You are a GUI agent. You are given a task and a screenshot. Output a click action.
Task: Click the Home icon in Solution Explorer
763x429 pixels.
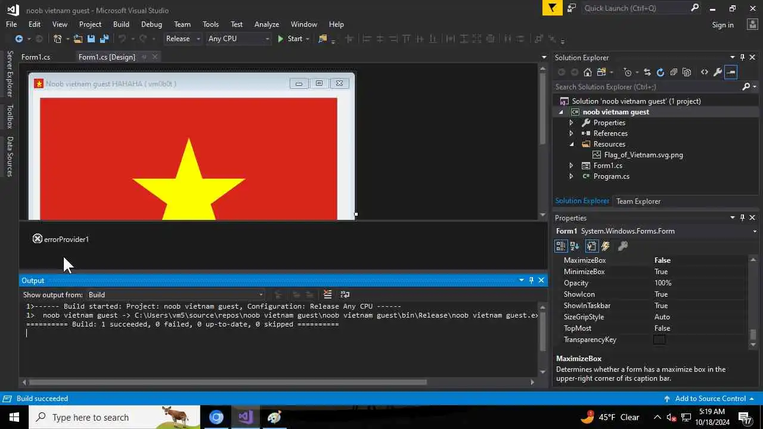coord(588,72)
